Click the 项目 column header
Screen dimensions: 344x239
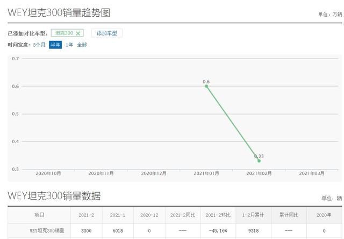[39, 215]
